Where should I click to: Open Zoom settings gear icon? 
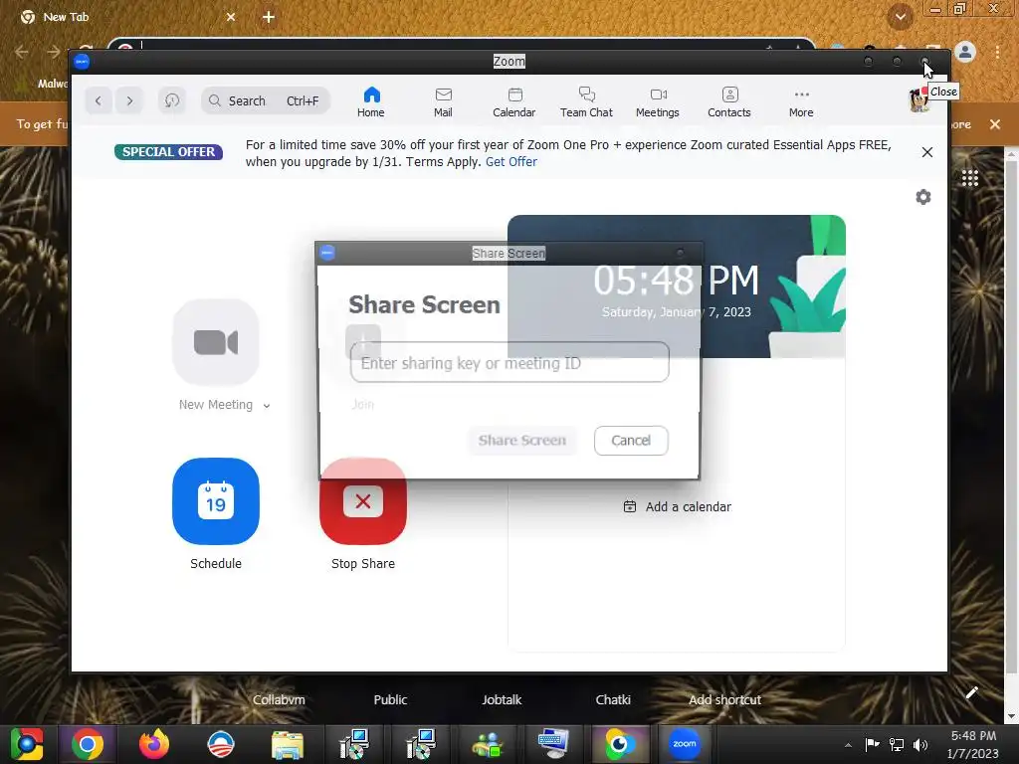(922, 197)
